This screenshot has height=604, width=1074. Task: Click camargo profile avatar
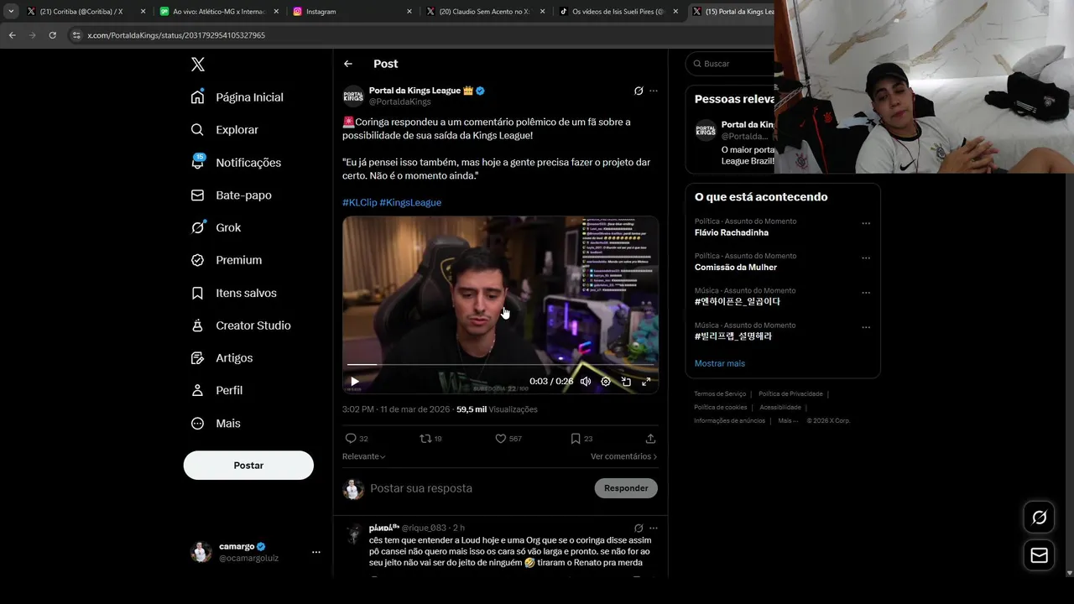coord(201,552)
